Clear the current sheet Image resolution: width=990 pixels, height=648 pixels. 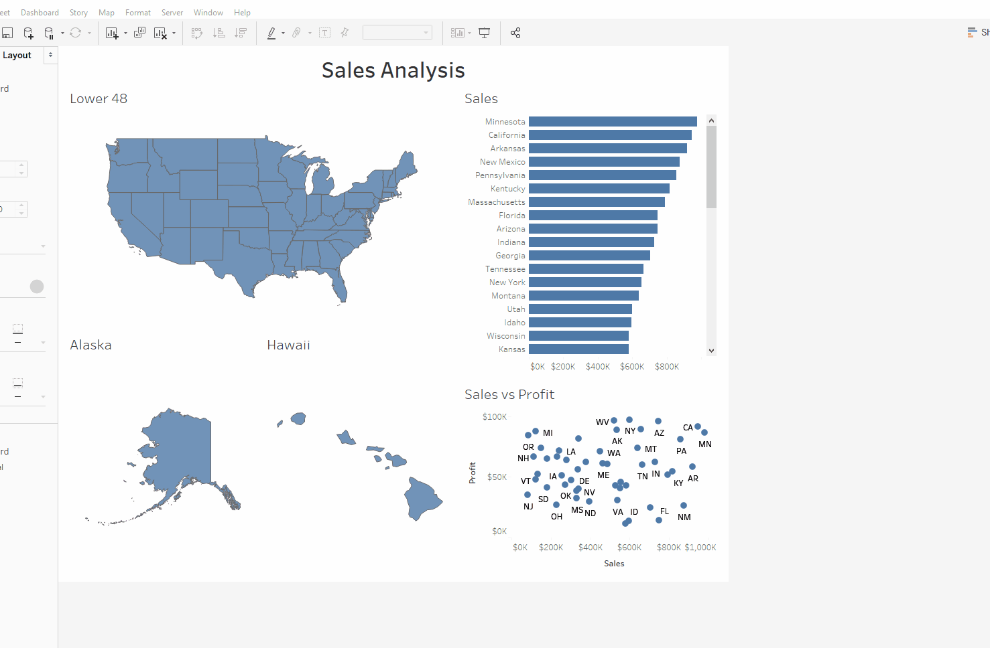tap(158, 32)
